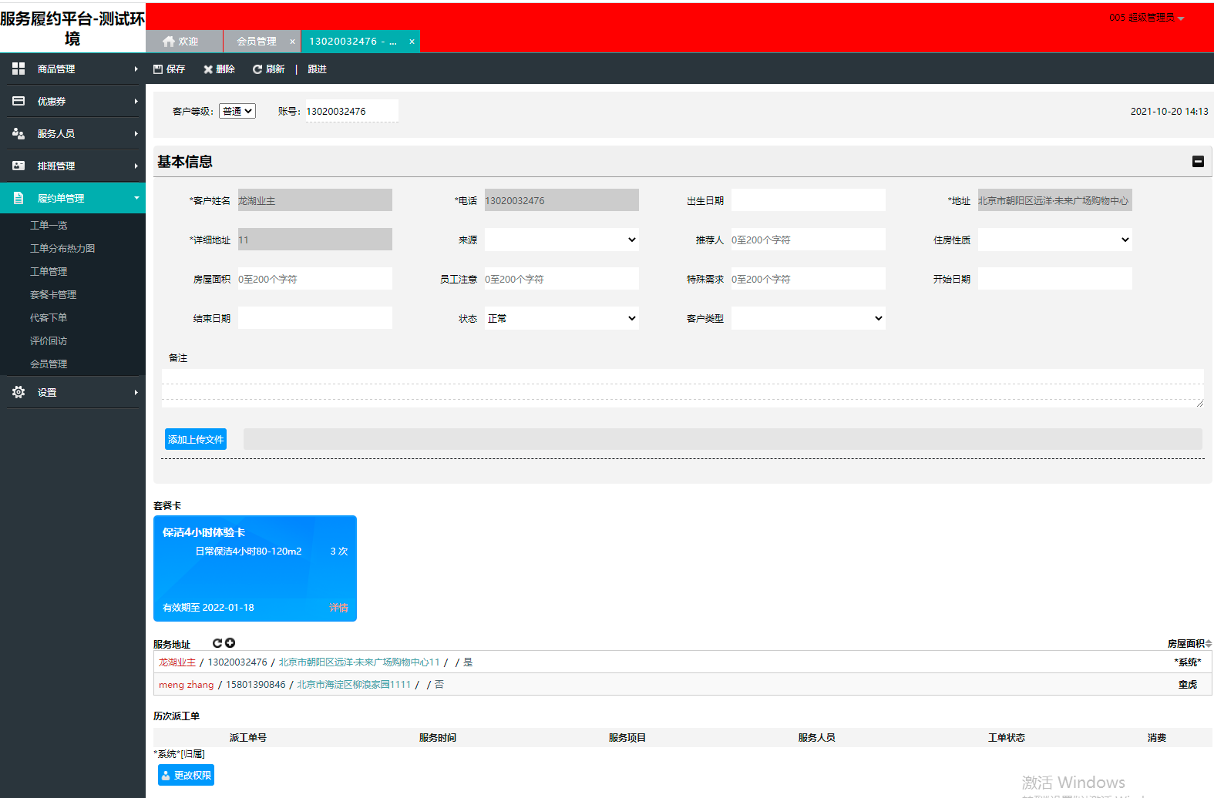Click the 特殊需求 input field
This screenshot has height=798, width=1214.
(x=809, y=279)
